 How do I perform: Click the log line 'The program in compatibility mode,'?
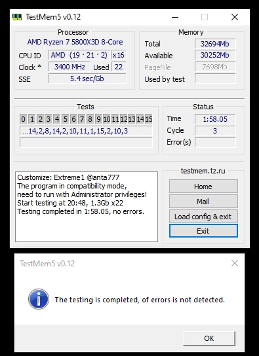point(72,186)
